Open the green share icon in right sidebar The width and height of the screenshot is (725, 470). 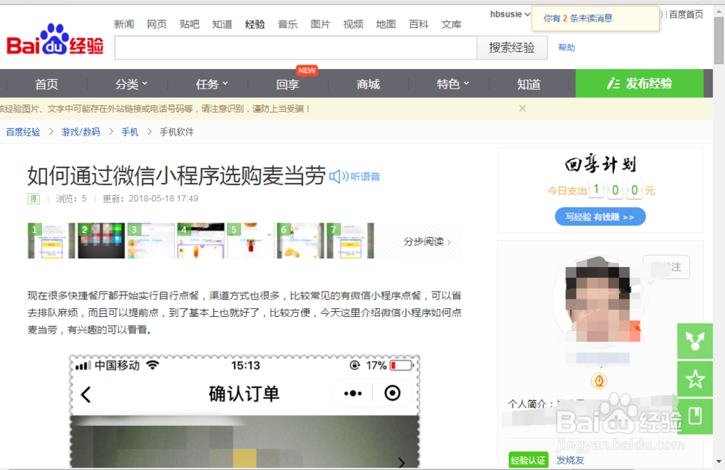point(695,341)
